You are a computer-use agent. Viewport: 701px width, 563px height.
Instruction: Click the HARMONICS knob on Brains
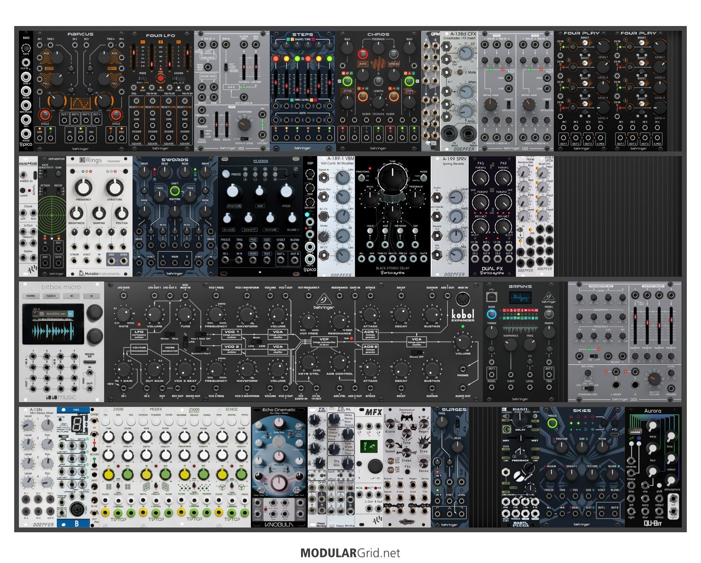coord(511,344)
